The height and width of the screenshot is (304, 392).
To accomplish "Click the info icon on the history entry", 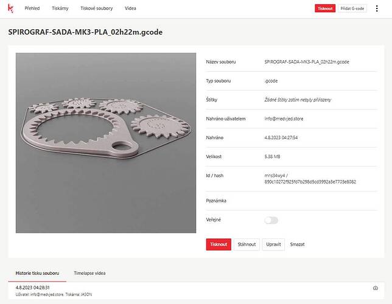I will coord(375,288).
